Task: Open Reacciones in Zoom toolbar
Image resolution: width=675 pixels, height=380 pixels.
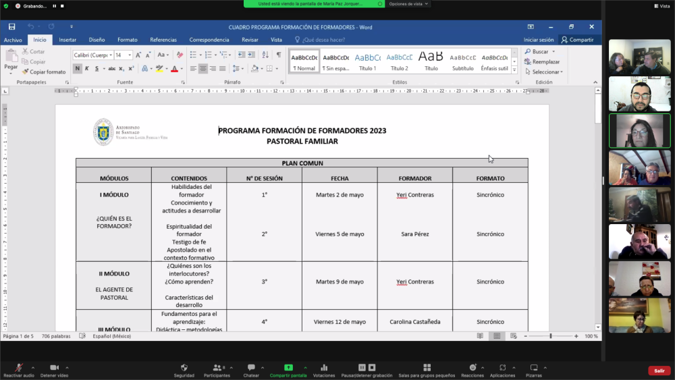Action: pos(473,371)
